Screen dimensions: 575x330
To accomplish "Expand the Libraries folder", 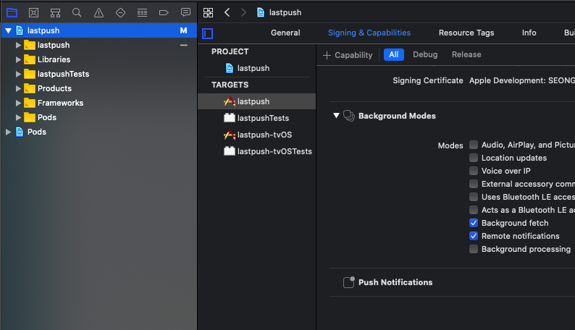I will [18, 59].
